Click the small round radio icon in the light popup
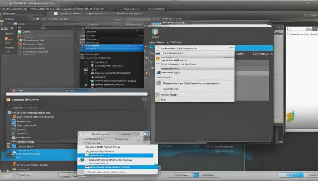 [158, 95]
